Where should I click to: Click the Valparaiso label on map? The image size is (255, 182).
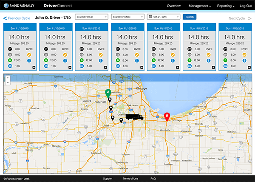186,131
